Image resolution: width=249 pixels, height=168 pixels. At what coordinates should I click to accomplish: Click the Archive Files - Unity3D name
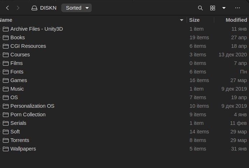click(x=37, y=29)
